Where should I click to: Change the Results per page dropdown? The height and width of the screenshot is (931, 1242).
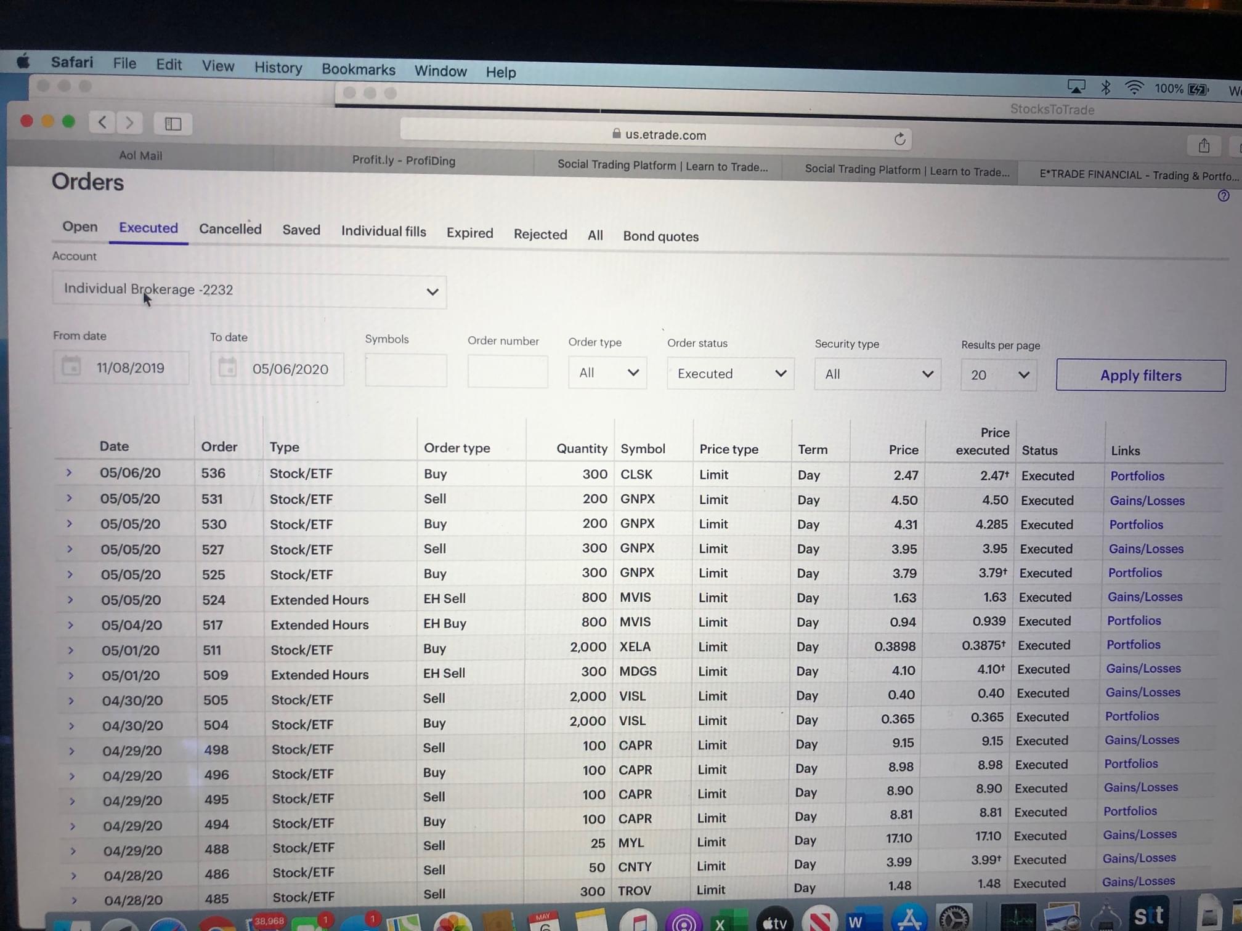[x=998, y=375]
